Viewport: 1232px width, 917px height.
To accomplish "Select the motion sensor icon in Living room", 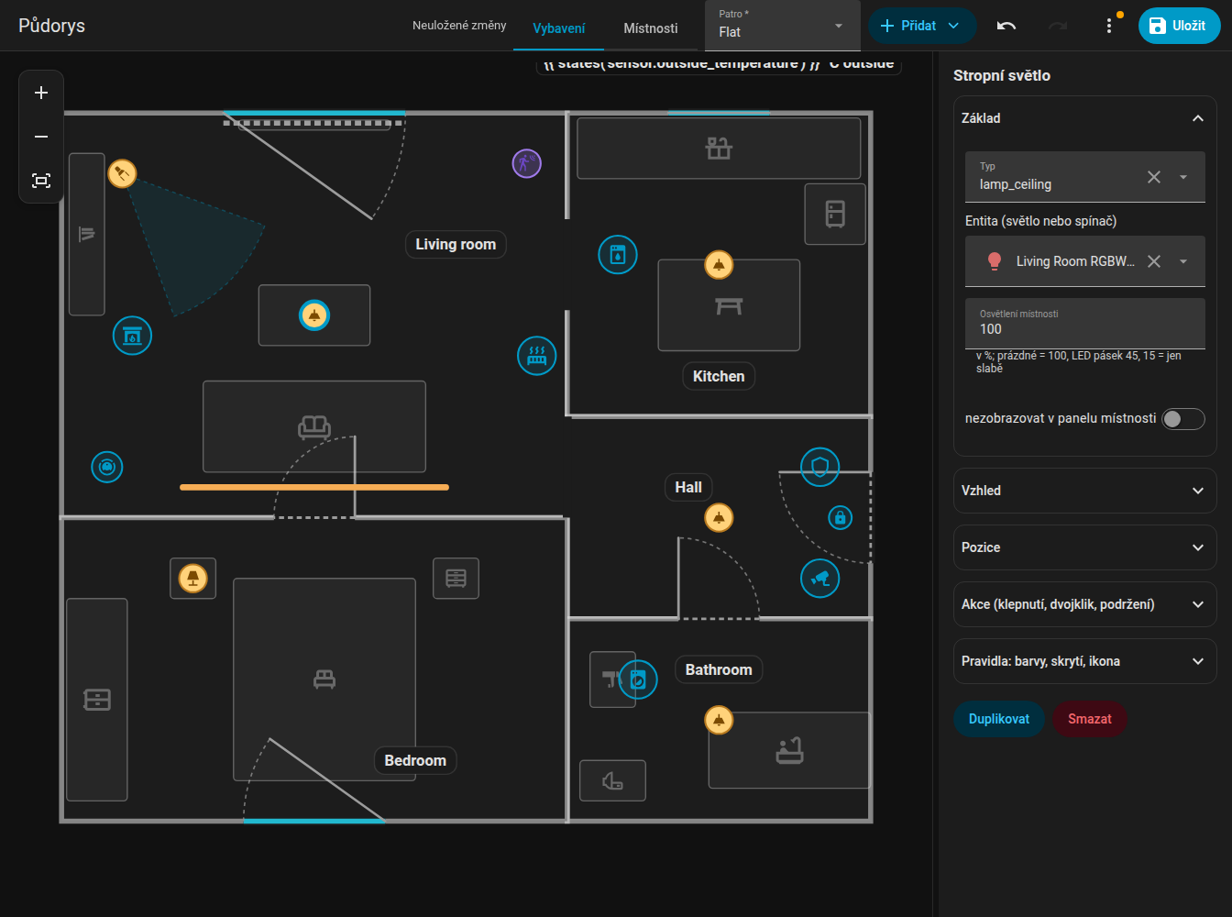I will pyautogui.click(x=527, y=164).
